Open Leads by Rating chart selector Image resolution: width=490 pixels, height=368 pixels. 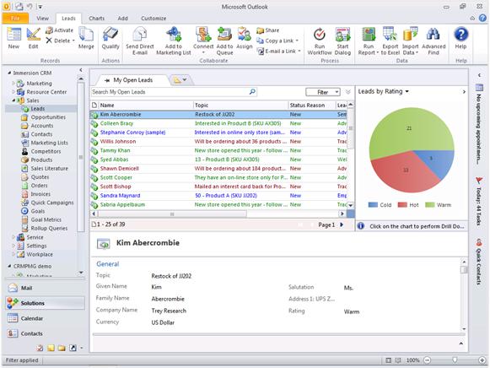coord(384,91)
